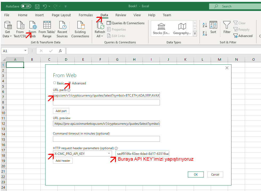The height and width of the screenshot is (191, 261).
Task: Expand the Name Box dropdown
Action: (x=25, y=51)
